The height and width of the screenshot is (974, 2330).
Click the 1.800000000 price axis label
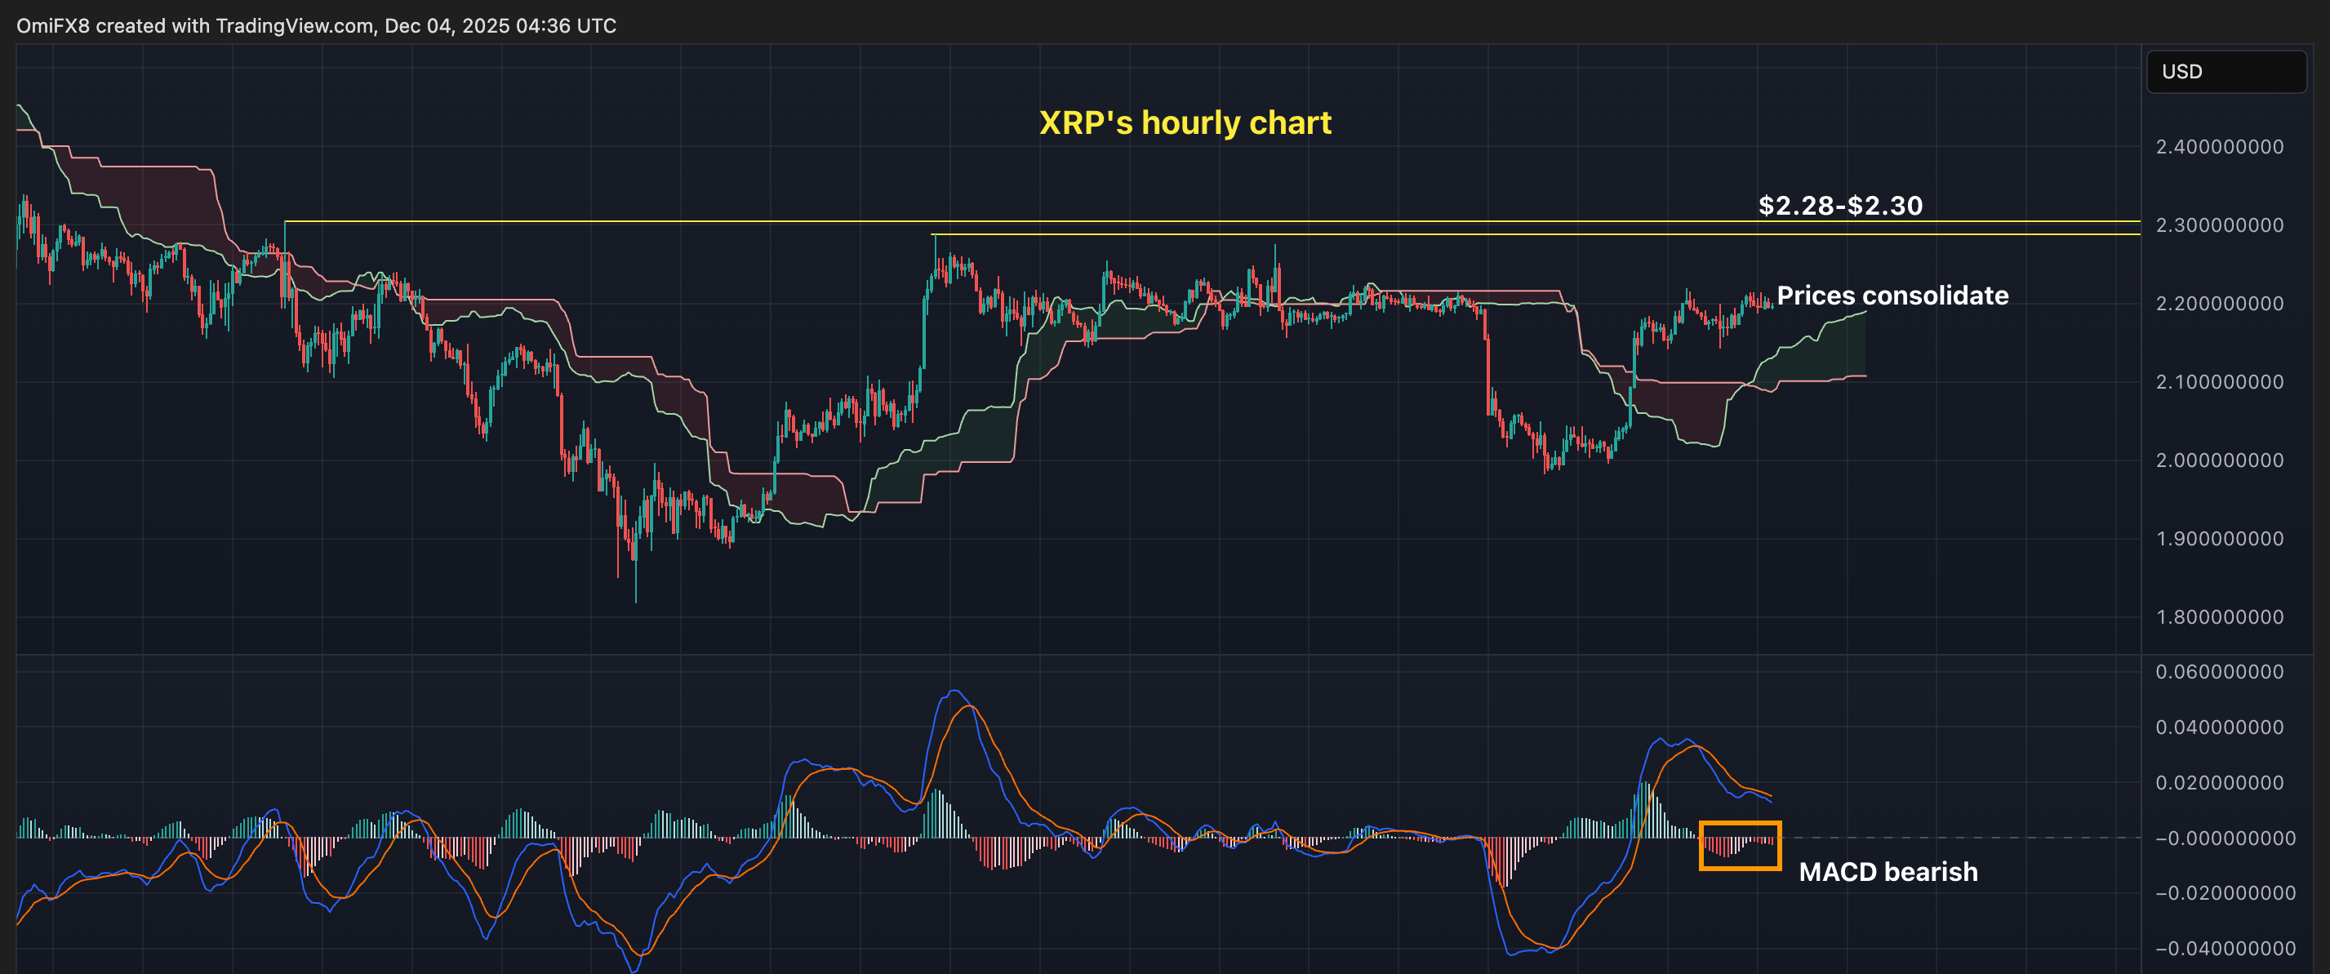(2219, 616)
